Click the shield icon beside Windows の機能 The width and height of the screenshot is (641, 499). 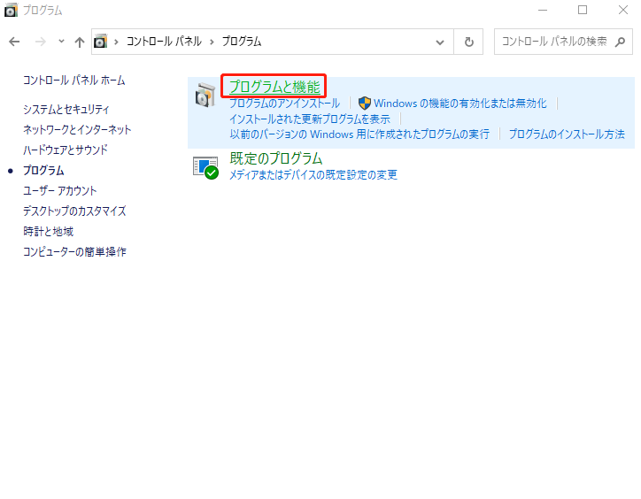coord(364,103)
